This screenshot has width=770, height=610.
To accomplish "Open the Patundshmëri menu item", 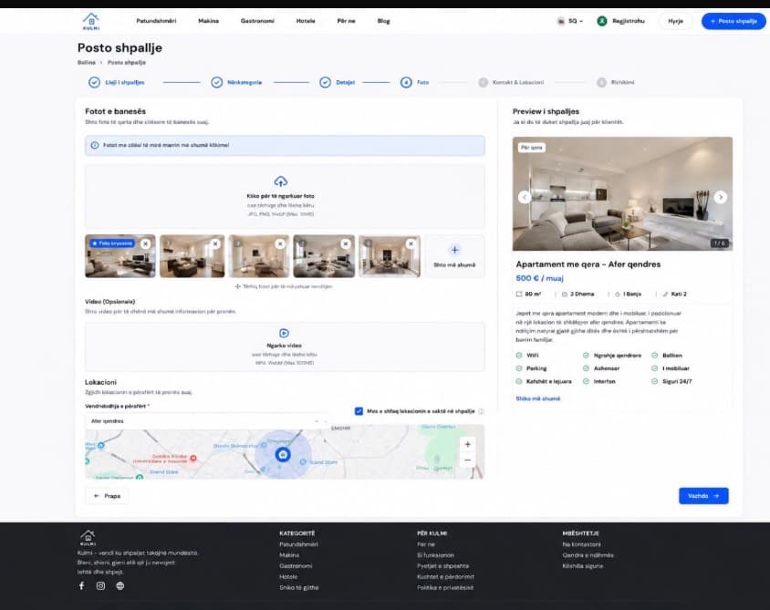I will pyautogui.click(x=156, y=21).
